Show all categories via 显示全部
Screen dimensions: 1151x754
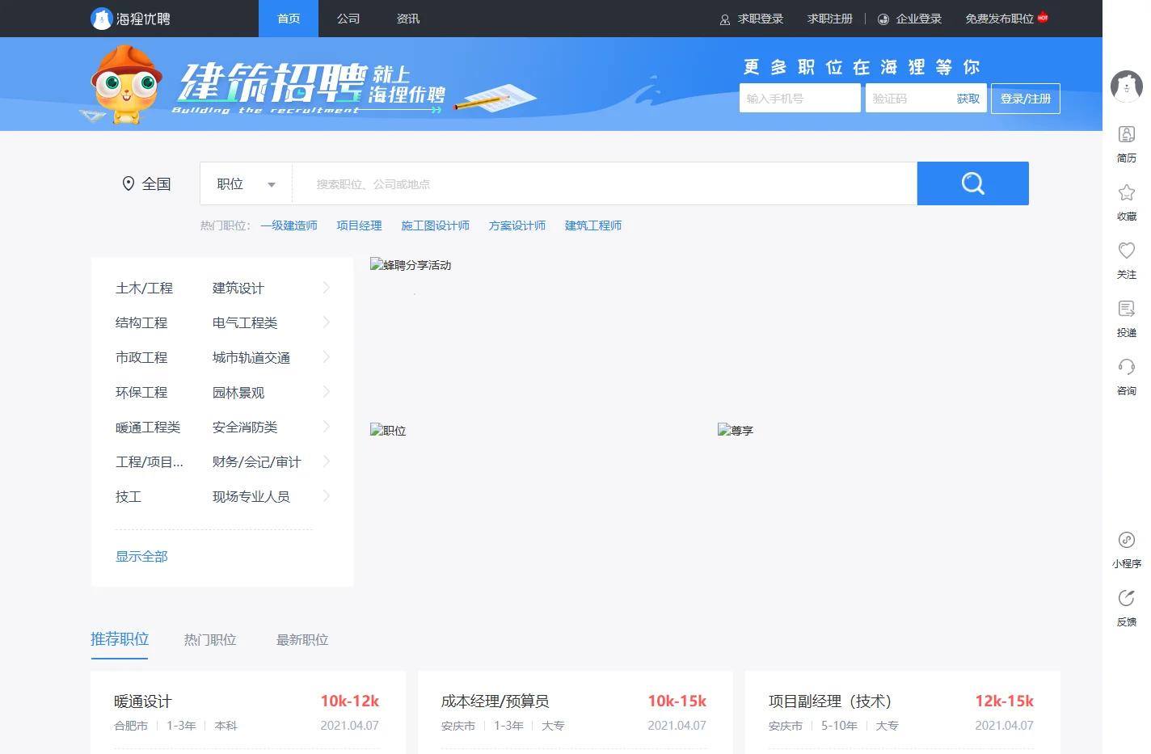(141, 556)
